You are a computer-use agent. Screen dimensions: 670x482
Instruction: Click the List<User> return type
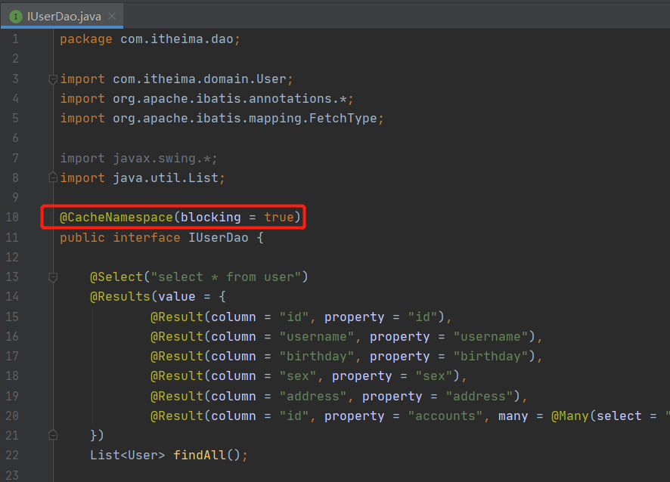point(127,455)
